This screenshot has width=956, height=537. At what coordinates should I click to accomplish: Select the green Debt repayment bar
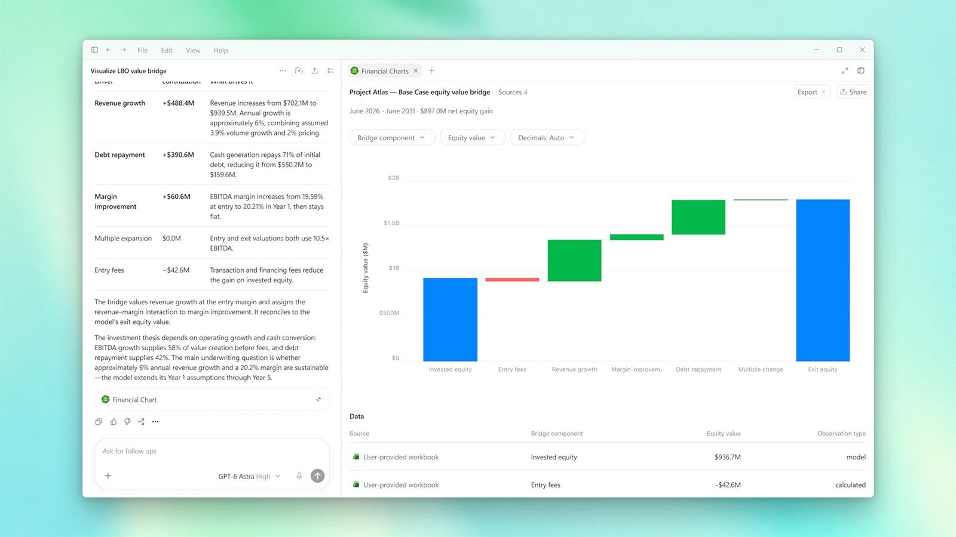[x=698, y=217]
